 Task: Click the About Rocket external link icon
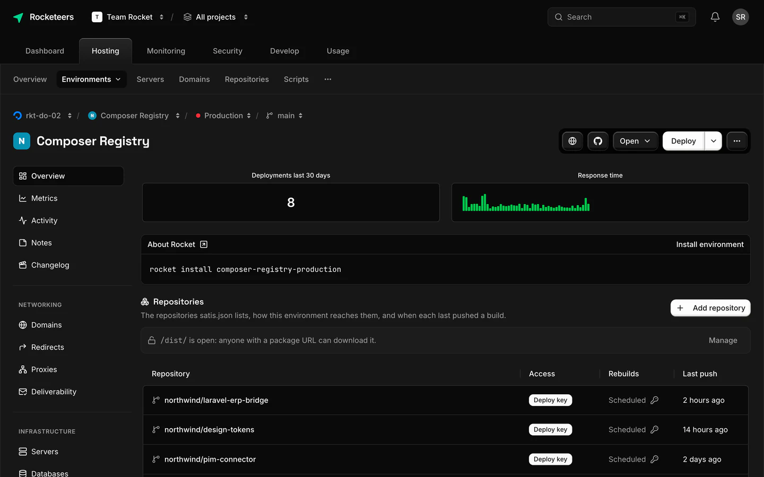pos(204,244)
